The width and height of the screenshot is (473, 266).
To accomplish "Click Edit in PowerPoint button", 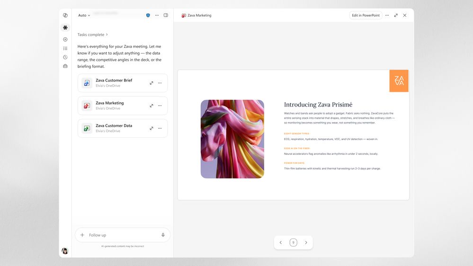I will (x=366, y=15).
